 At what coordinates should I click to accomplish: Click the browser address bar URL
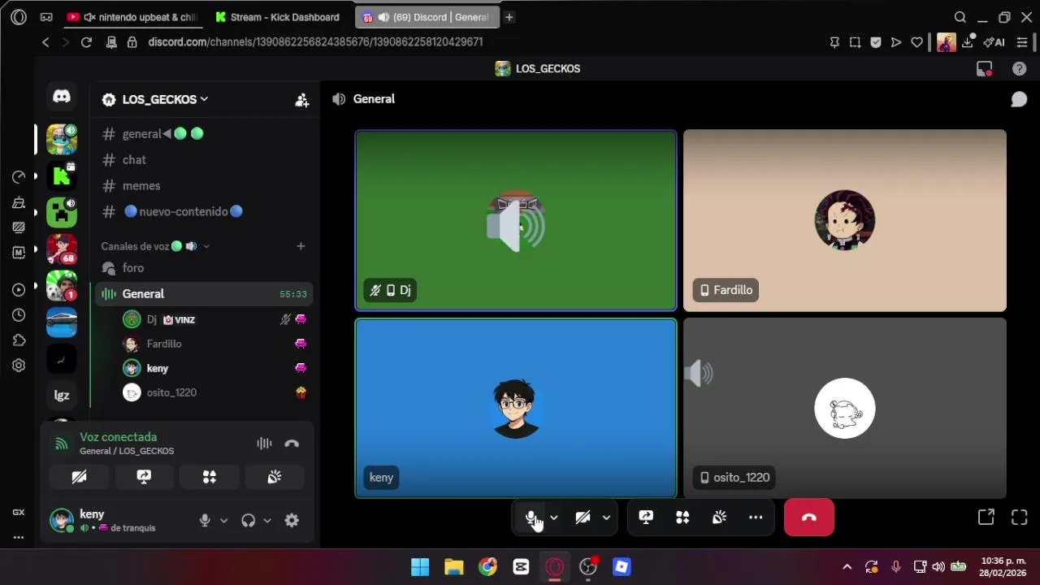(x=315, y=42)
